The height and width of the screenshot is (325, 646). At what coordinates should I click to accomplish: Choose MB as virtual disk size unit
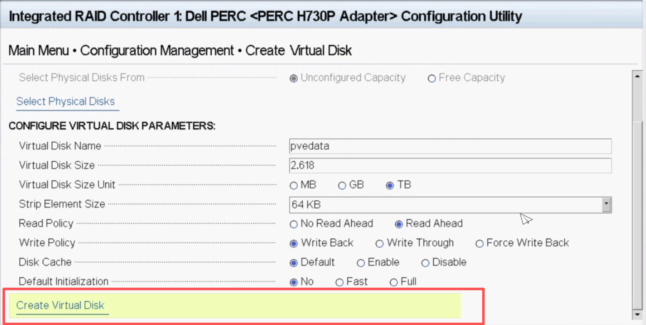(294, 185)
